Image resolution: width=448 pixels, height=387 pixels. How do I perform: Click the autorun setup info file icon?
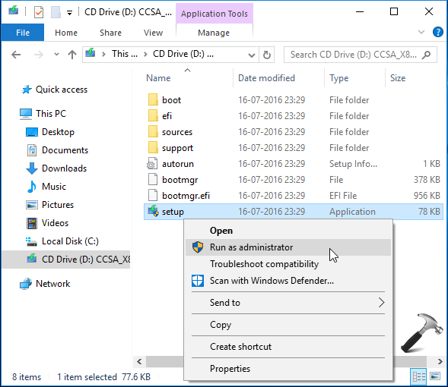tap(152, 164)
